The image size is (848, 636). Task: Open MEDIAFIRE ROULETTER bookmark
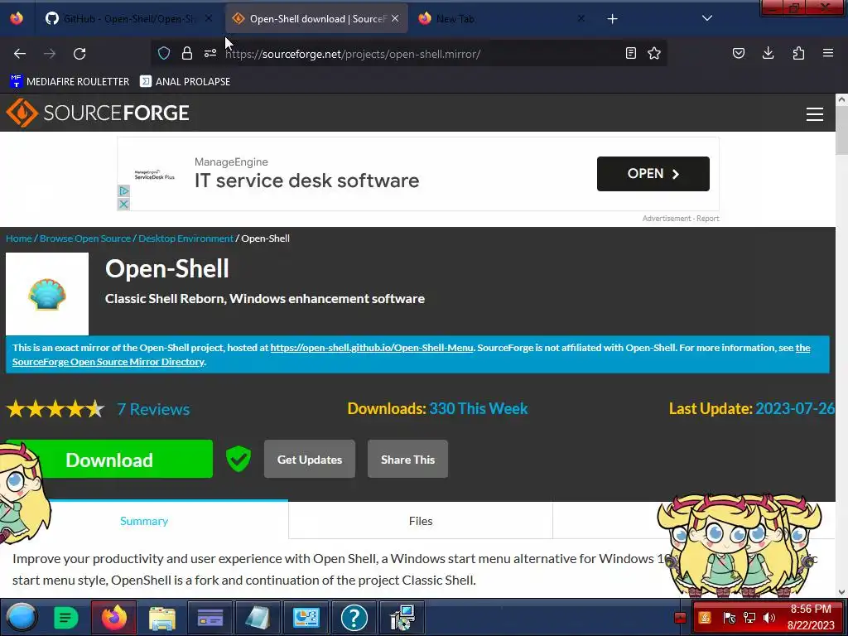pyautogui.click(x=70, y=82)
